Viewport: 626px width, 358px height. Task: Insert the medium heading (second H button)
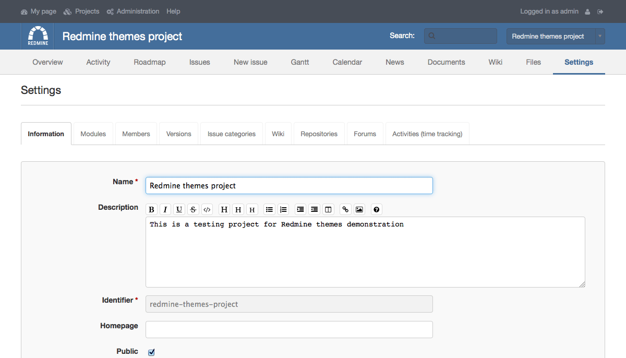tap(238, 209)
